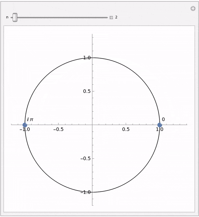Image resolution: width=199 pixels, height=217 pixels.
Task: Click the −1.0 tick label on x-axis
Action: [25, 129]
